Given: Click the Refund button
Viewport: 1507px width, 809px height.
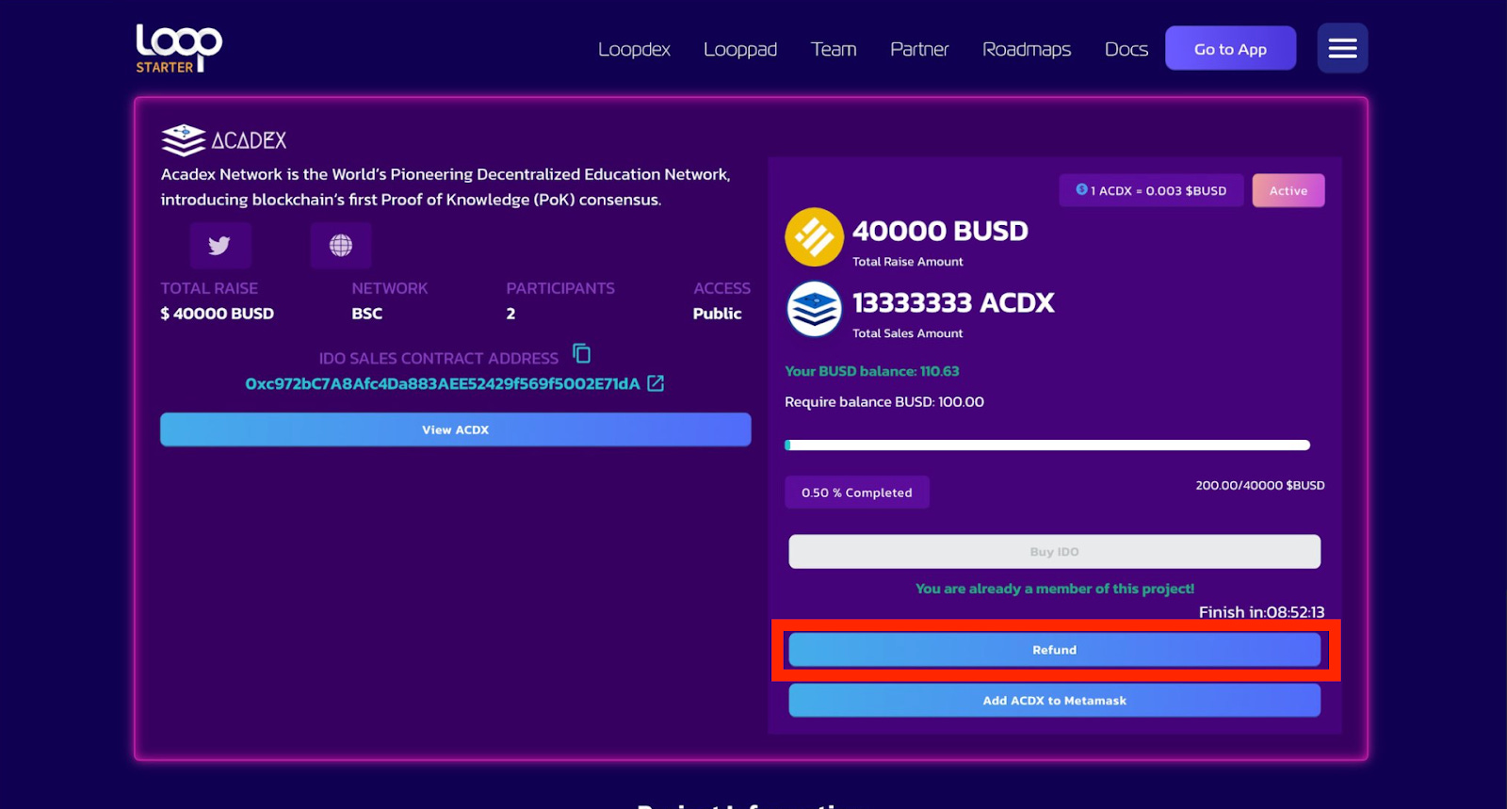Looking at the screenshot, I should point(1055,650).
